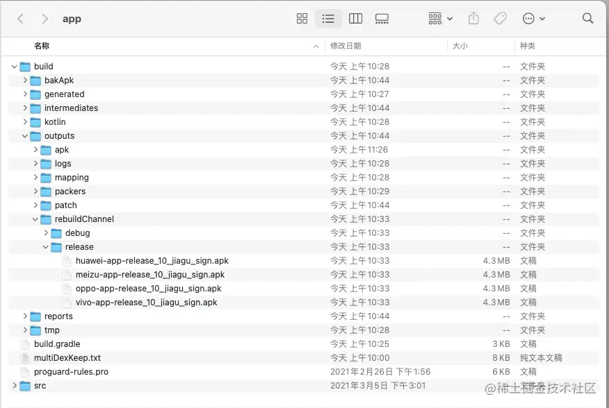Sort by the 名称 column header
609x408 pixels.
(42, 46)
